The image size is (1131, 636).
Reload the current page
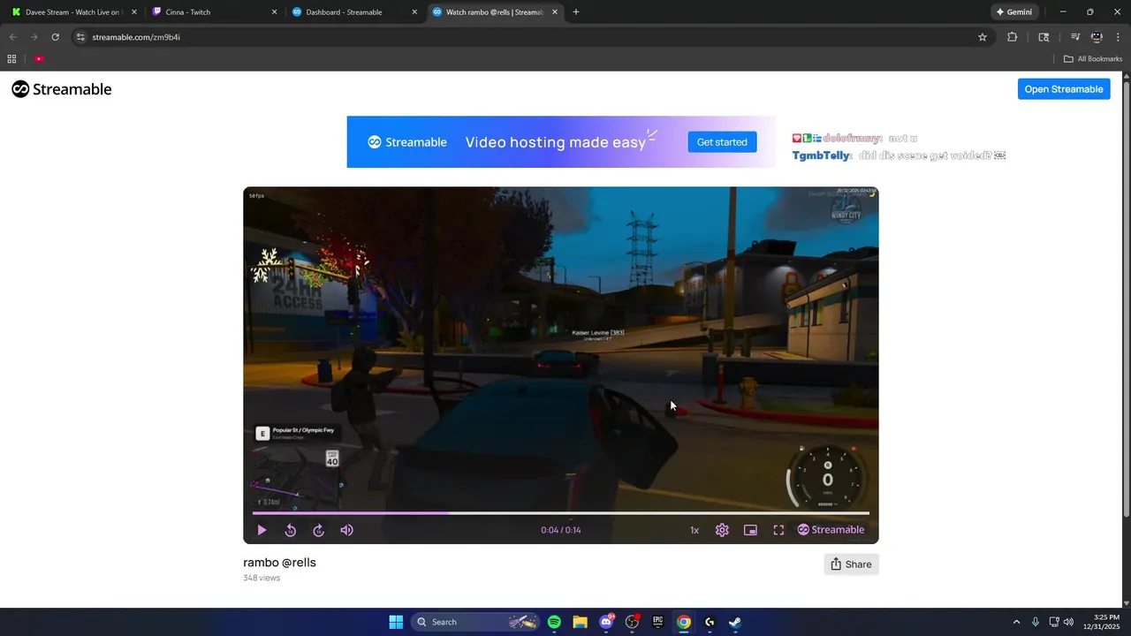[56, 37]
